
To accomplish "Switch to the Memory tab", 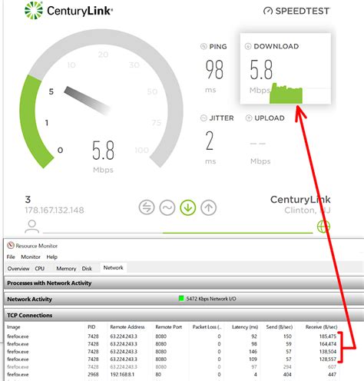I will point(66,269).
